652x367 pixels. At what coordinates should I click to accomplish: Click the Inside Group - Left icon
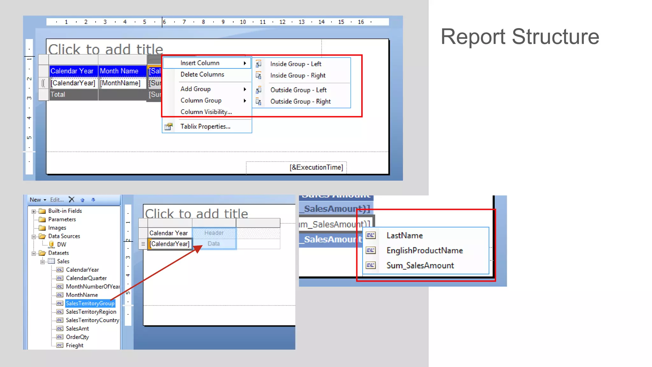pos(259,64)
